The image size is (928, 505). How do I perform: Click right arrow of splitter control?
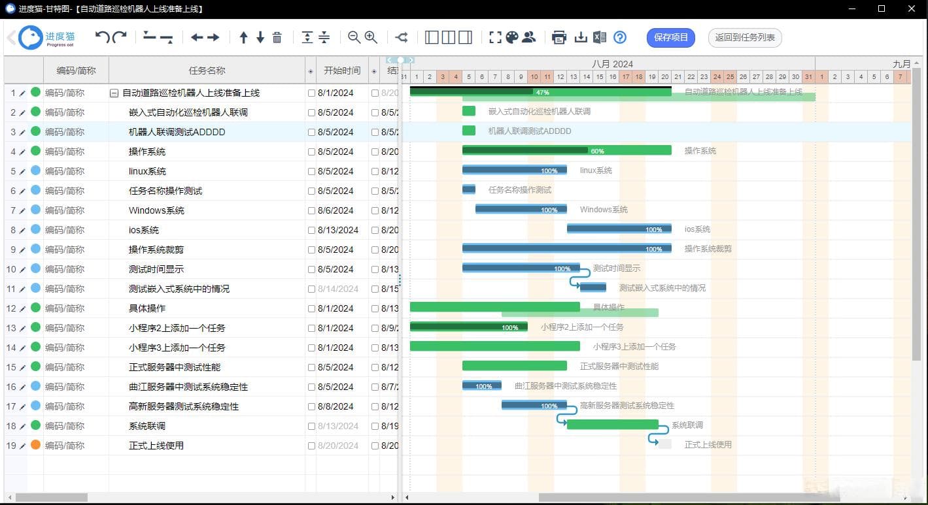[410, 60]
